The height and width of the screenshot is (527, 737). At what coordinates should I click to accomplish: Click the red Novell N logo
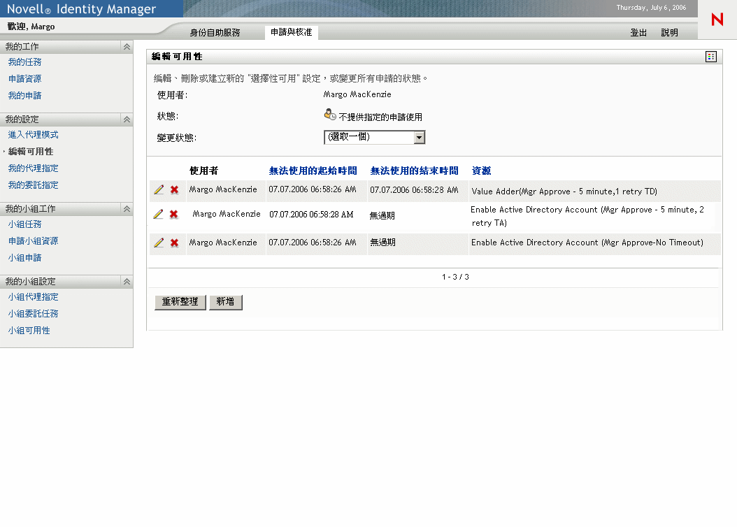(717, 20)
